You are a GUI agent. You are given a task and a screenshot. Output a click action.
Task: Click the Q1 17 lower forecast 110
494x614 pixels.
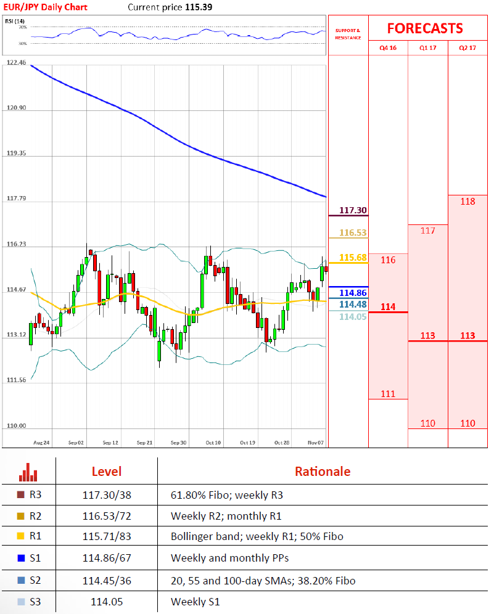coord(428,424)
